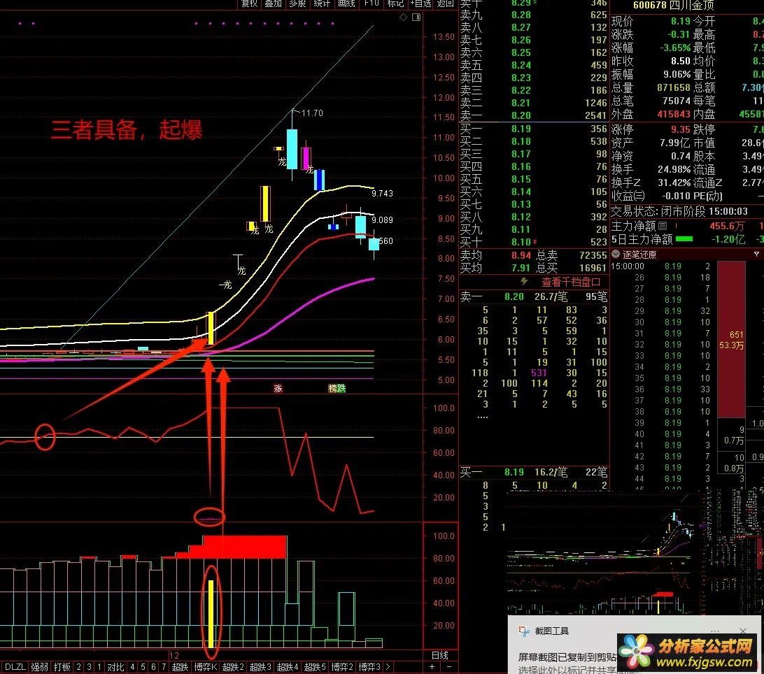The image size is (764, 674).
Task: Click the 600678 四川金顶 stock title
Action: point(673,6)
